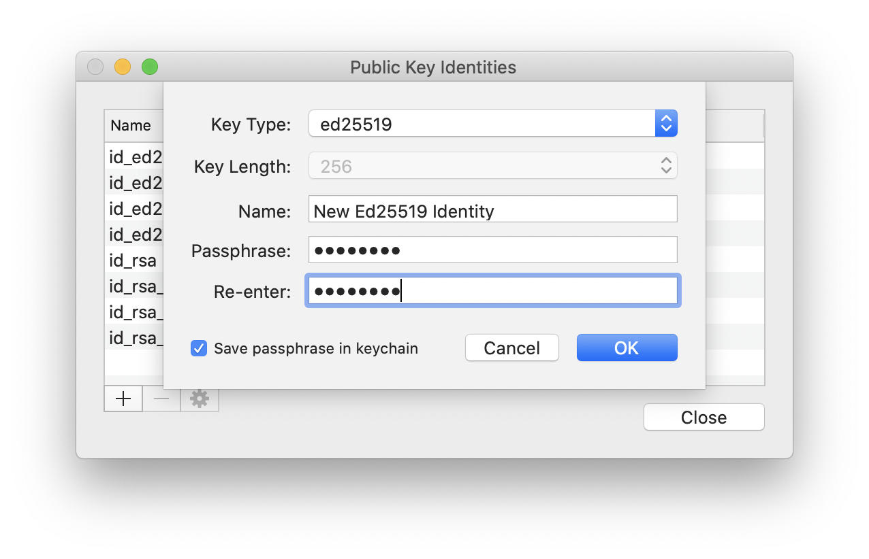Click the Close button
Viewport: 869px width, 559px height.
coord(704,417)
